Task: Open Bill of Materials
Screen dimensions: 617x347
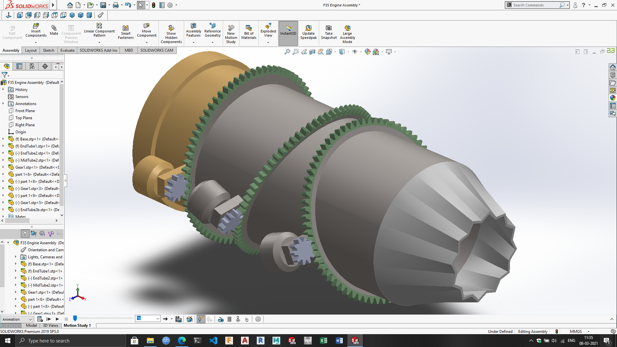Action: pyautogui.click(x=249, y=32)
